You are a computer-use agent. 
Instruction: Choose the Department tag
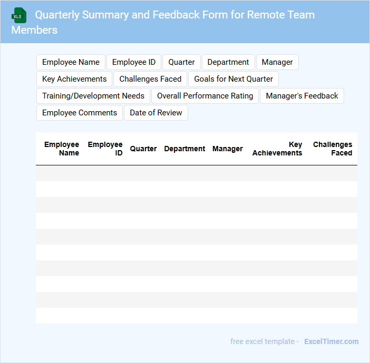(x=228, y=62)
